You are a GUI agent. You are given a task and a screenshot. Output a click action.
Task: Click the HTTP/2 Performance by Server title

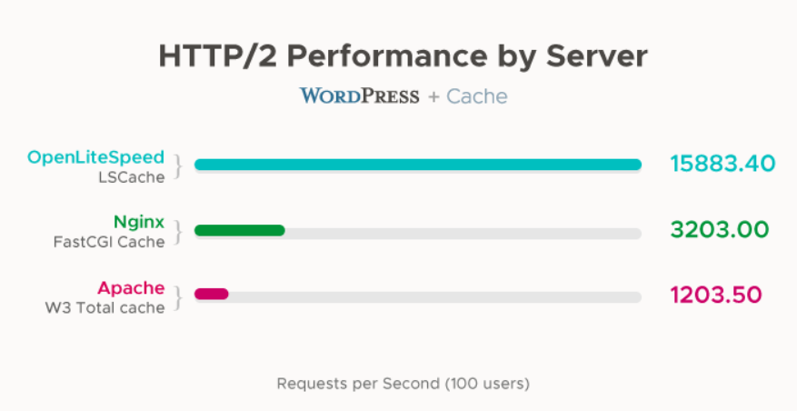[x=403, y=56]
